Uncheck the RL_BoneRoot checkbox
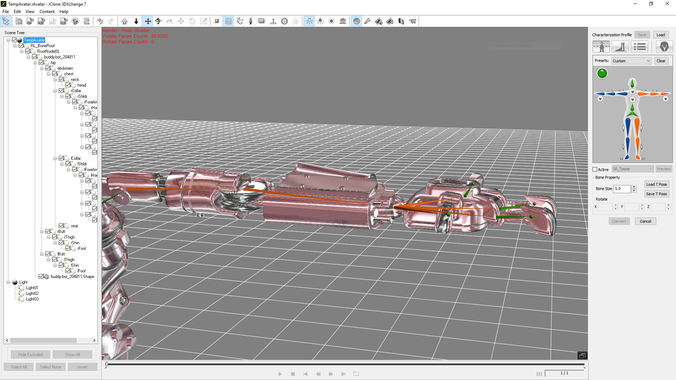Viewport: 676px width, 380px height. 21,46
